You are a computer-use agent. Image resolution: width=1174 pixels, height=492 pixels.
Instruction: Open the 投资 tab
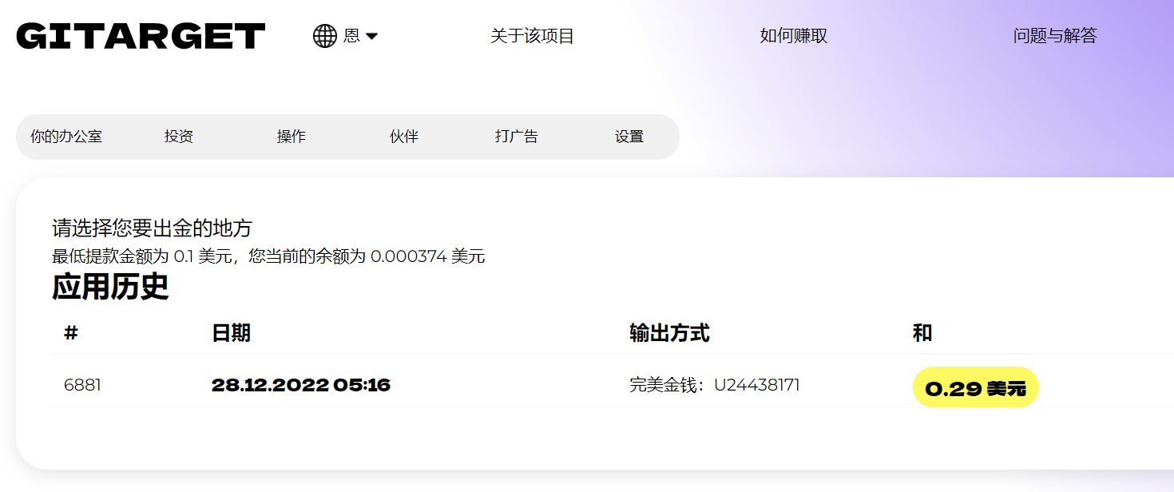[x=179, y=137]
